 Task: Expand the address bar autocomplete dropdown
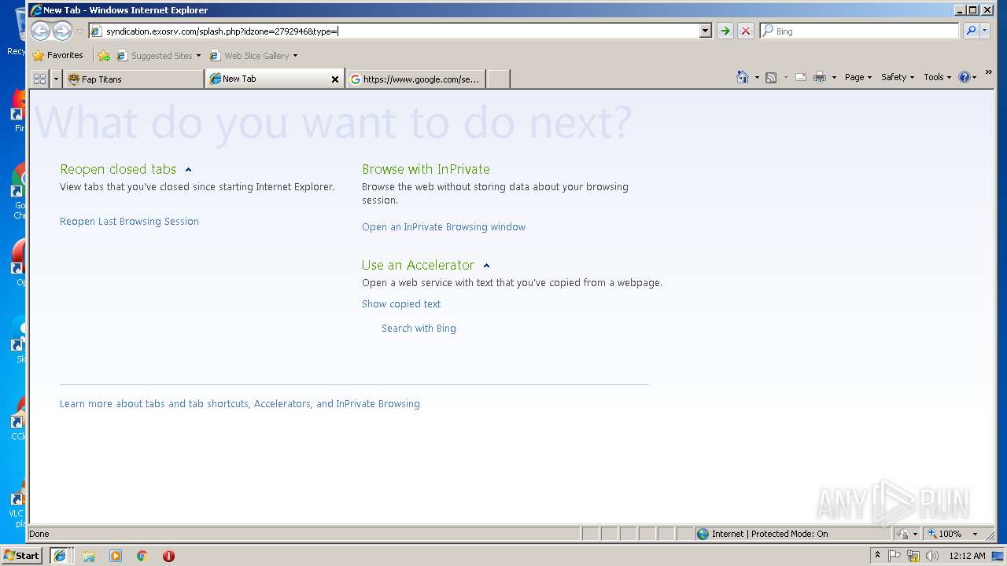coord(705,31)
